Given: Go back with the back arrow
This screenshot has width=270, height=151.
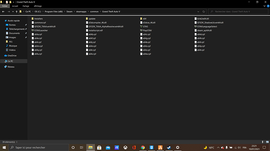Looking at the screenshot, I should tap(3, 12).
